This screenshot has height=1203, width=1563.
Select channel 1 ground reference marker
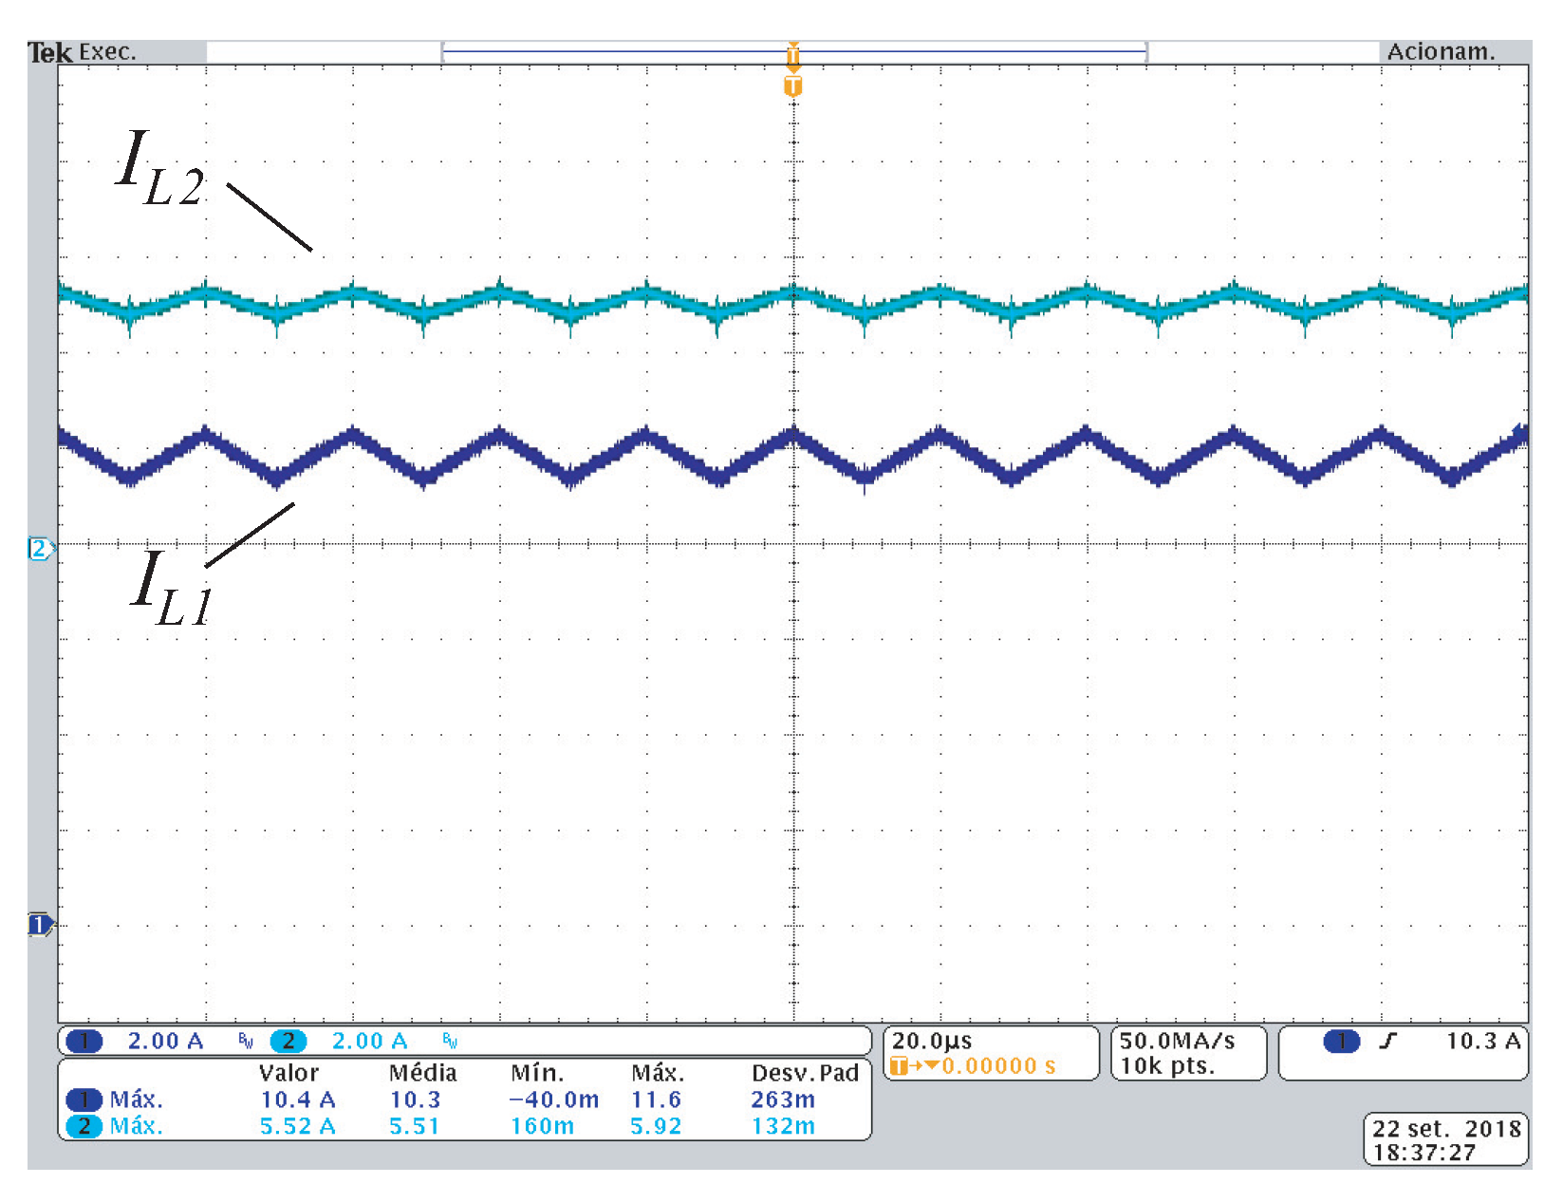(39, 924)
